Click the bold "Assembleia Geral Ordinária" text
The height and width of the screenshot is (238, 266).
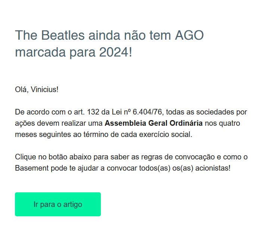pos(154,123)
